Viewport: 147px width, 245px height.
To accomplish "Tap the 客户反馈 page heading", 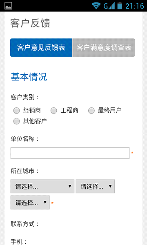I will pos(30,23).
